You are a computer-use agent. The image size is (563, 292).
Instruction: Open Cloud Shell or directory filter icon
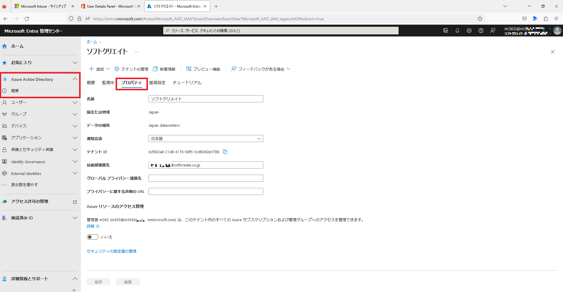(446, 31)
